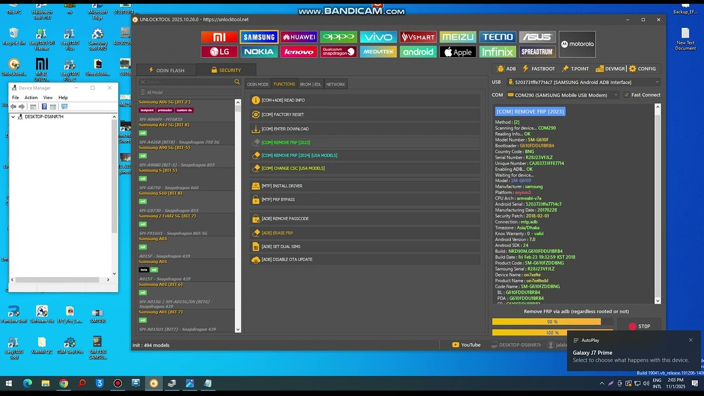Viewport: 704px width, 396px height.
Task: Select the Vivo brand logo
Action: click(378, 37)
